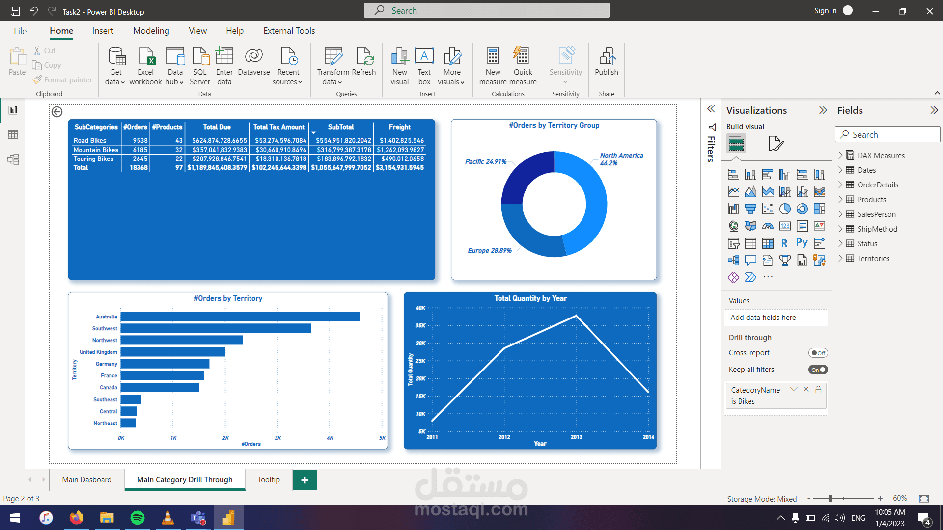The width and height of the screenshot is (943, 530).
Task: Choose the Gauge visual
Action: pos(768,226)
